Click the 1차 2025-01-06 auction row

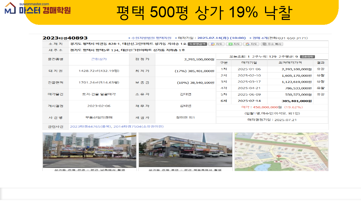point(272,69)
